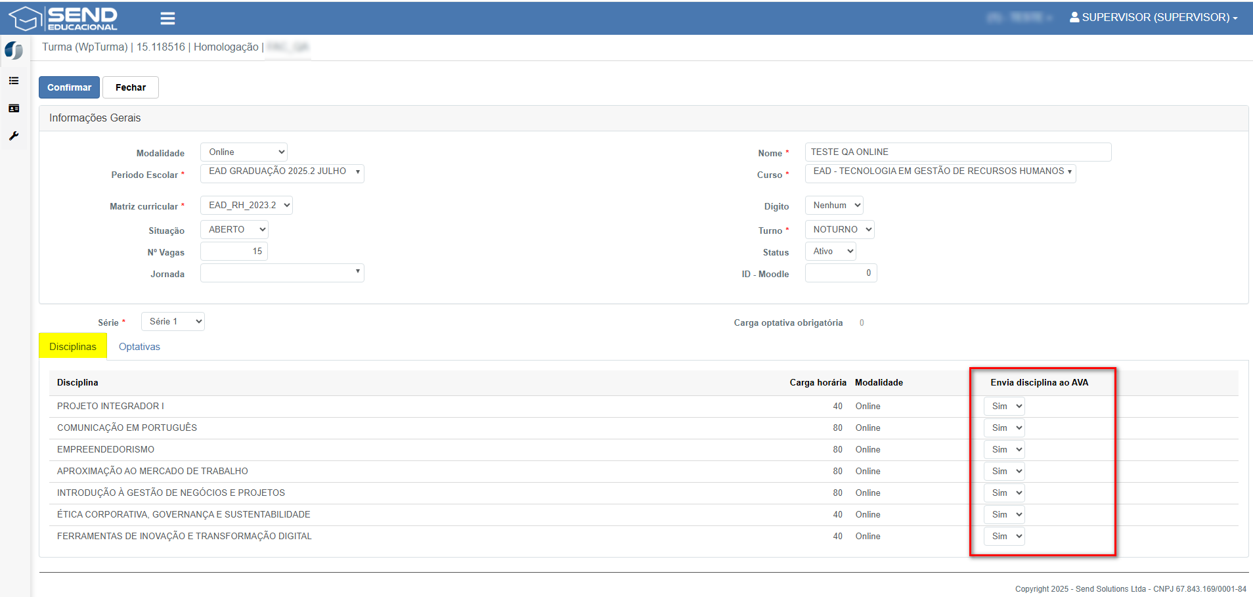1253x597 pixels.
Task: Open the Modalidade dropdown
Action: coord(244,152)
